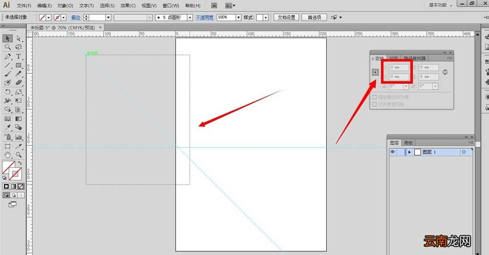
Task: Open the 基本功能 workspace switcher
Action: pos(440,5)
